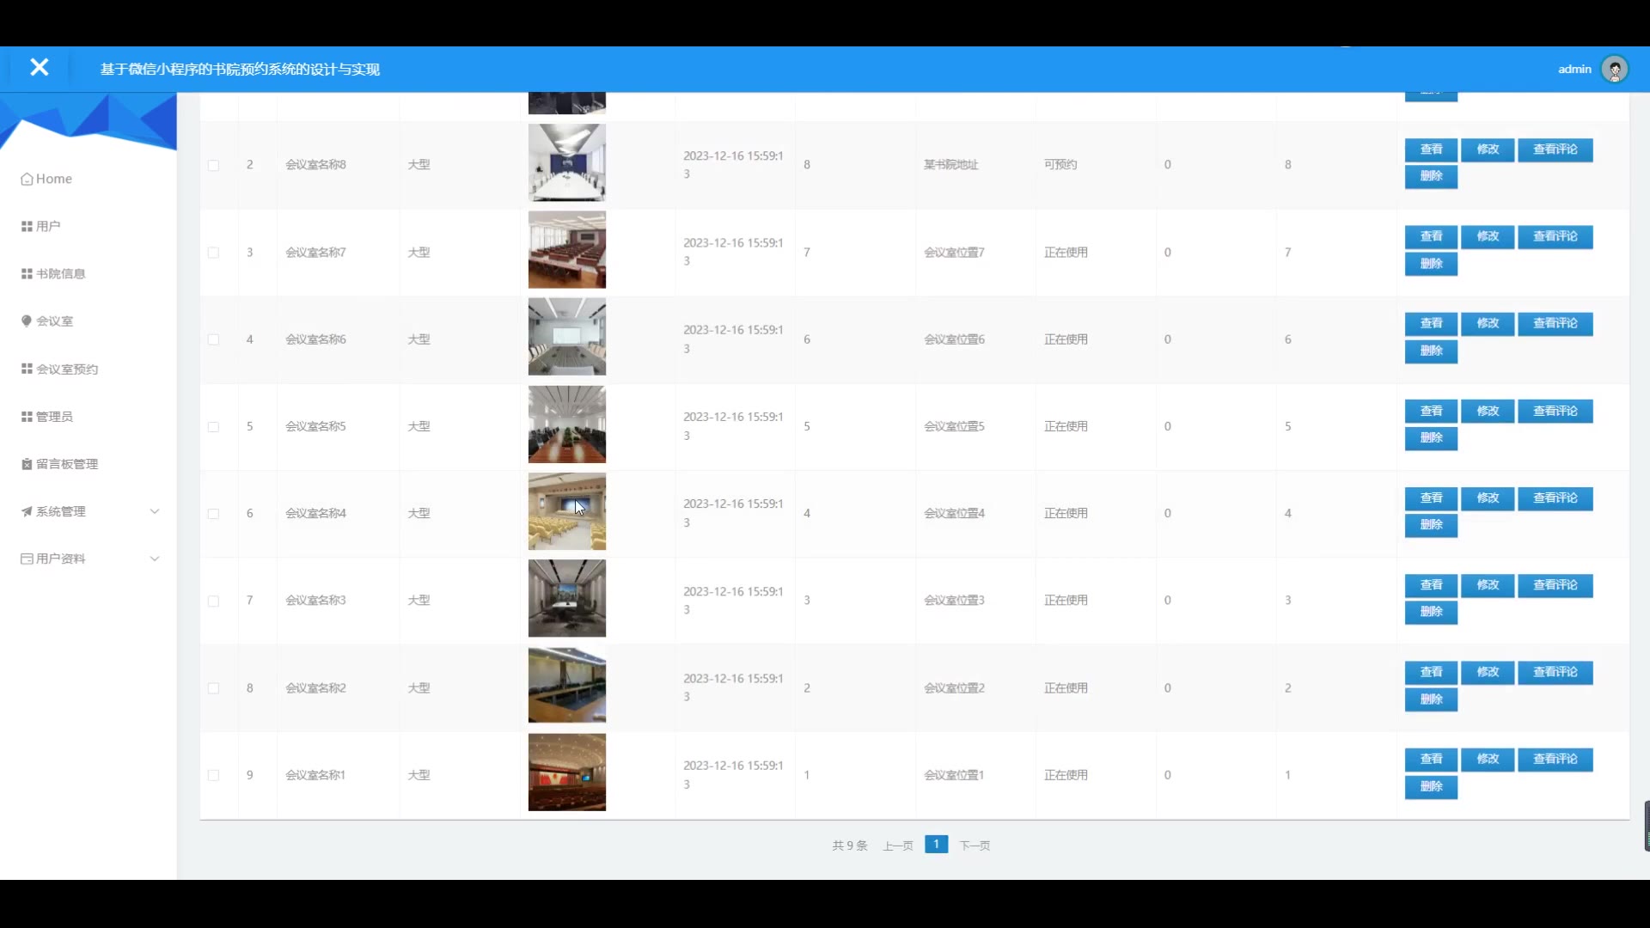Open the 管理员 menu item
1650x928 pixels.
tap(54, 417)
